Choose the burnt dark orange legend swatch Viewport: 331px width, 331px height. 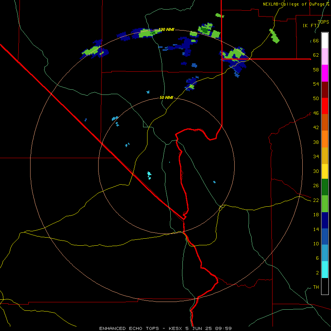tap(325, 122)
